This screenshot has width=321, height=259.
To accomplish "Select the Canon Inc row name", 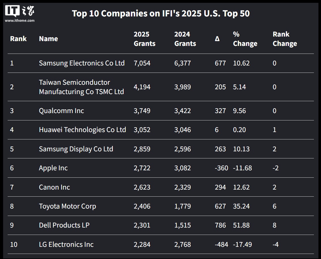I will click(54, 187).
